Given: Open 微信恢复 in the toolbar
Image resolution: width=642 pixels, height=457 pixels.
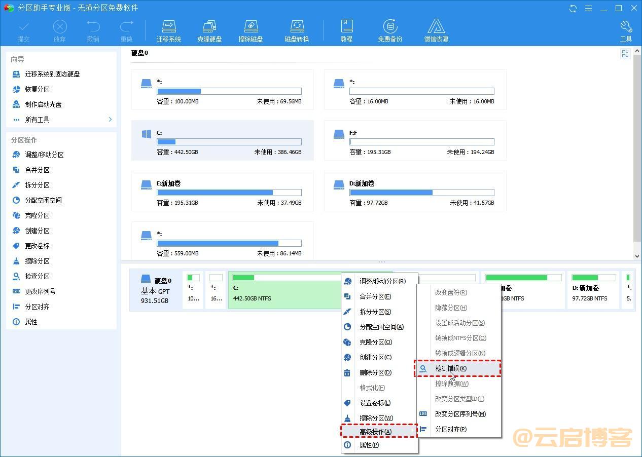Looking at the screenshot, I should point(436,31).
